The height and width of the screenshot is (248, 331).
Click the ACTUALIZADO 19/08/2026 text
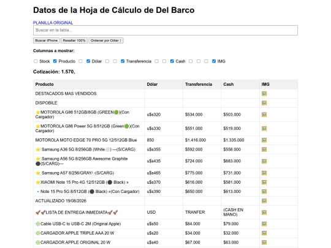pyautogui.click(x=61, y=201)
